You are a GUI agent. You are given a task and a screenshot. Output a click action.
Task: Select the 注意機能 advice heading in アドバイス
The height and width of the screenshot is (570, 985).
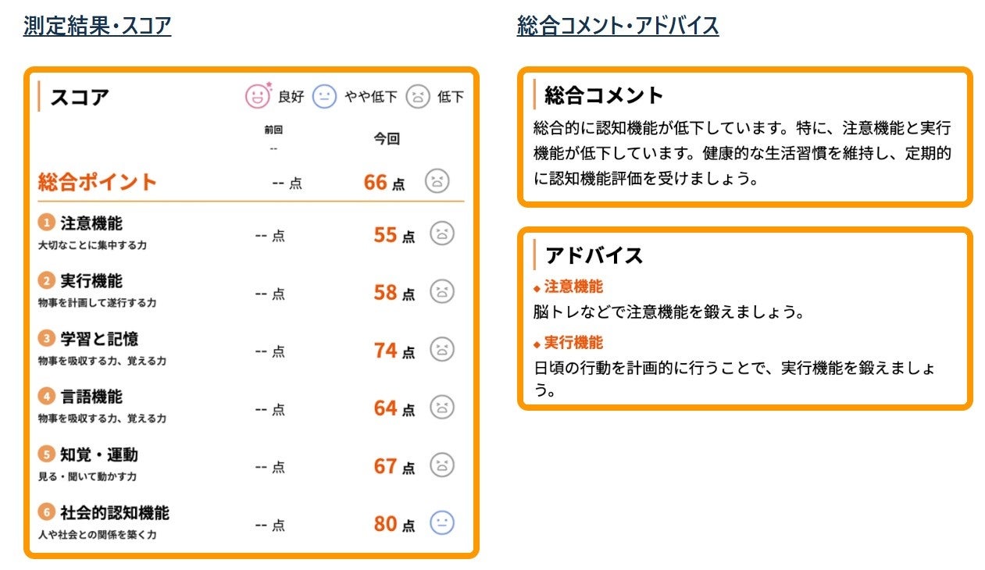573,287
